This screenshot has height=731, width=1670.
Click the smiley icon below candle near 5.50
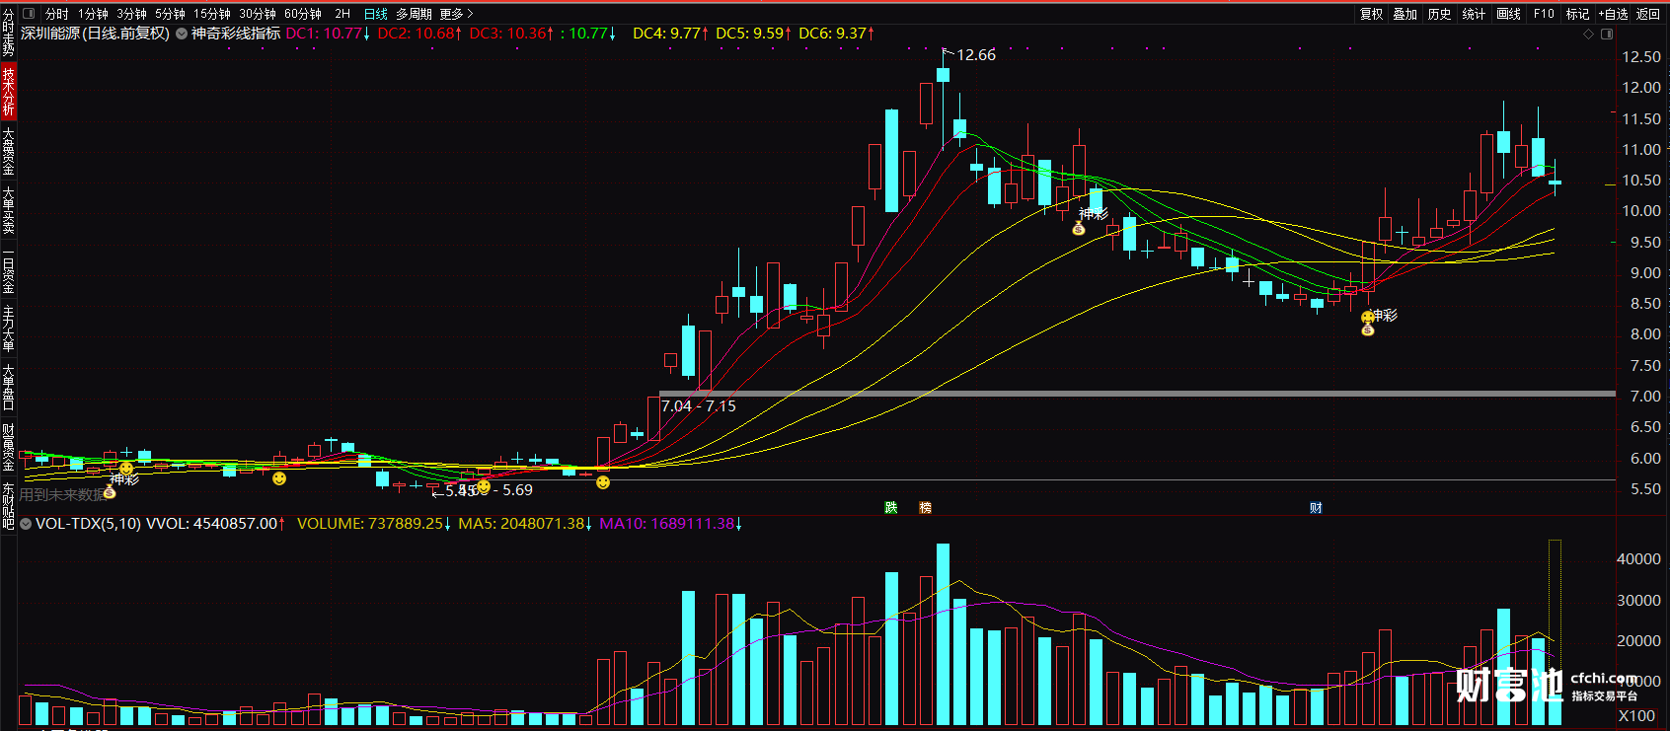[x=603, y=482]
